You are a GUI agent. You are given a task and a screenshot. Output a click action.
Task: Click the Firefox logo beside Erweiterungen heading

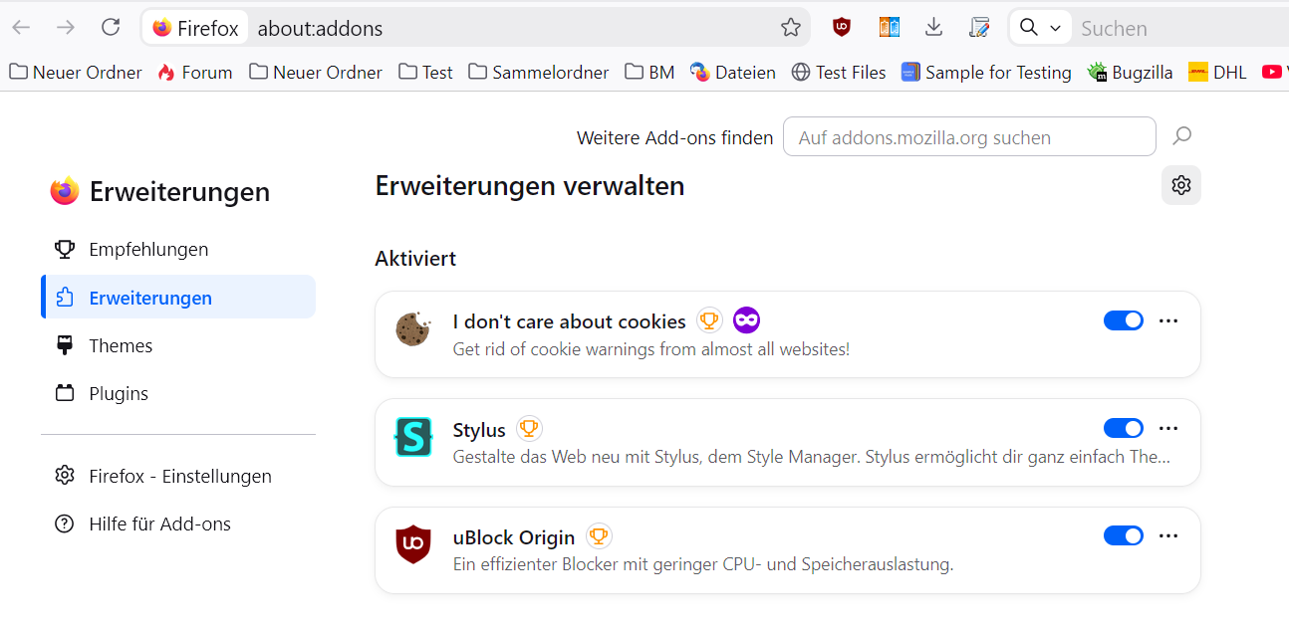(65, 191)
